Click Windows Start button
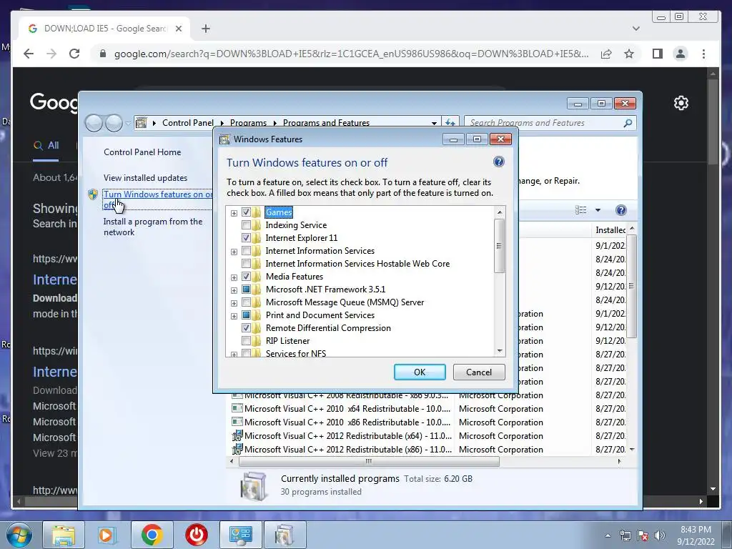The height and width of the screenshot is (549, 732). pyautogui.click(x=19, y=535)
